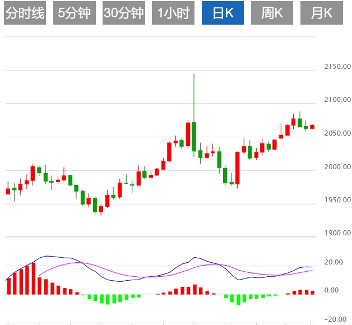The height and width of the screenshot is (325, 352).
Task: Show the 1小时 chart view
Action: (173, 13)
